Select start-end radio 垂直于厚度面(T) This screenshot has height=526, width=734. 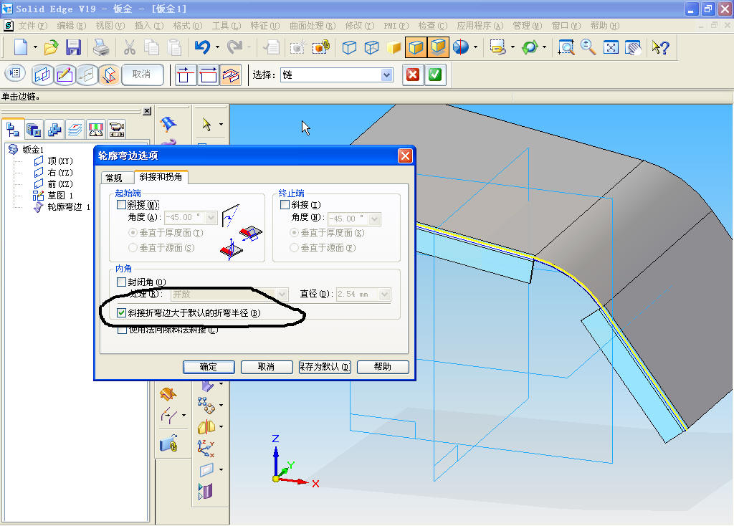point(133,233)
